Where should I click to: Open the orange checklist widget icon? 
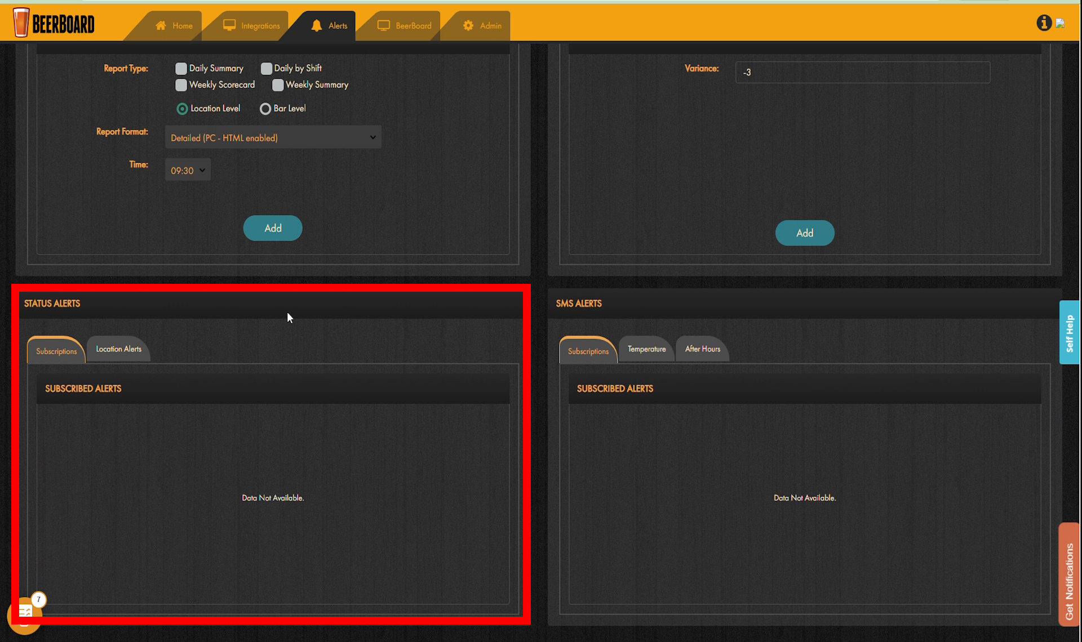point(25,612)
